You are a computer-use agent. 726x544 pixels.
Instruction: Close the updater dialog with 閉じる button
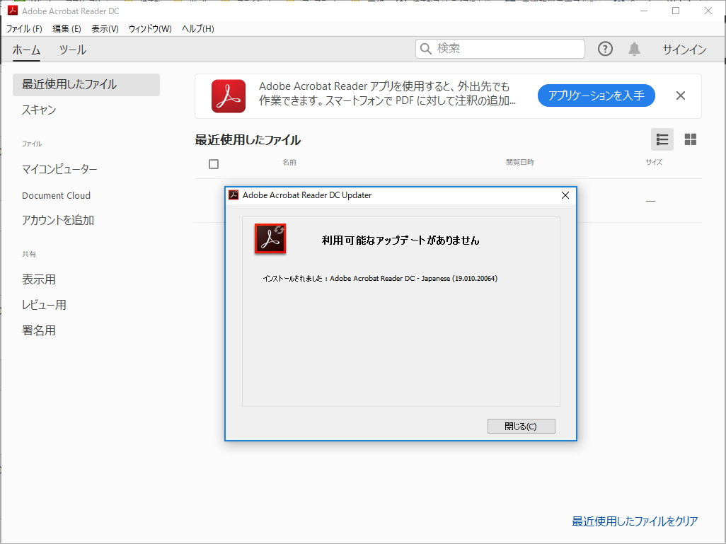point(521,426)
